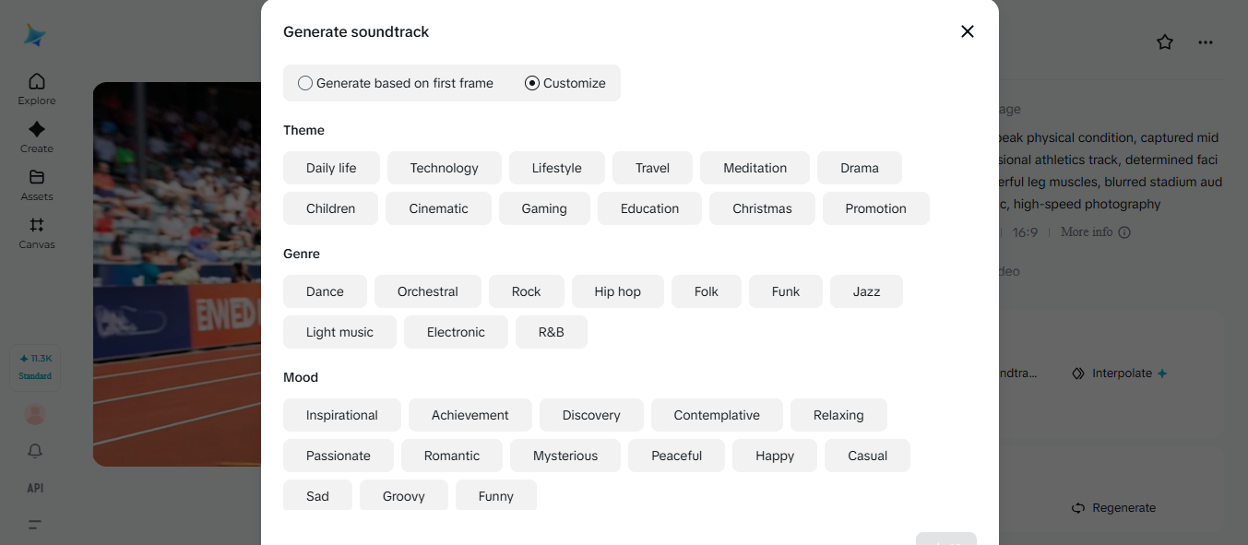Screen dimensions: 1248x545
Task: Click the notifications bell icon
Action: (x=35, y=451)
